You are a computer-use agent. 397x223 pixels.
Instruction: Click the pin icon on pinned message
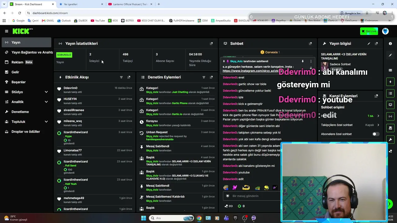[302, 61]
